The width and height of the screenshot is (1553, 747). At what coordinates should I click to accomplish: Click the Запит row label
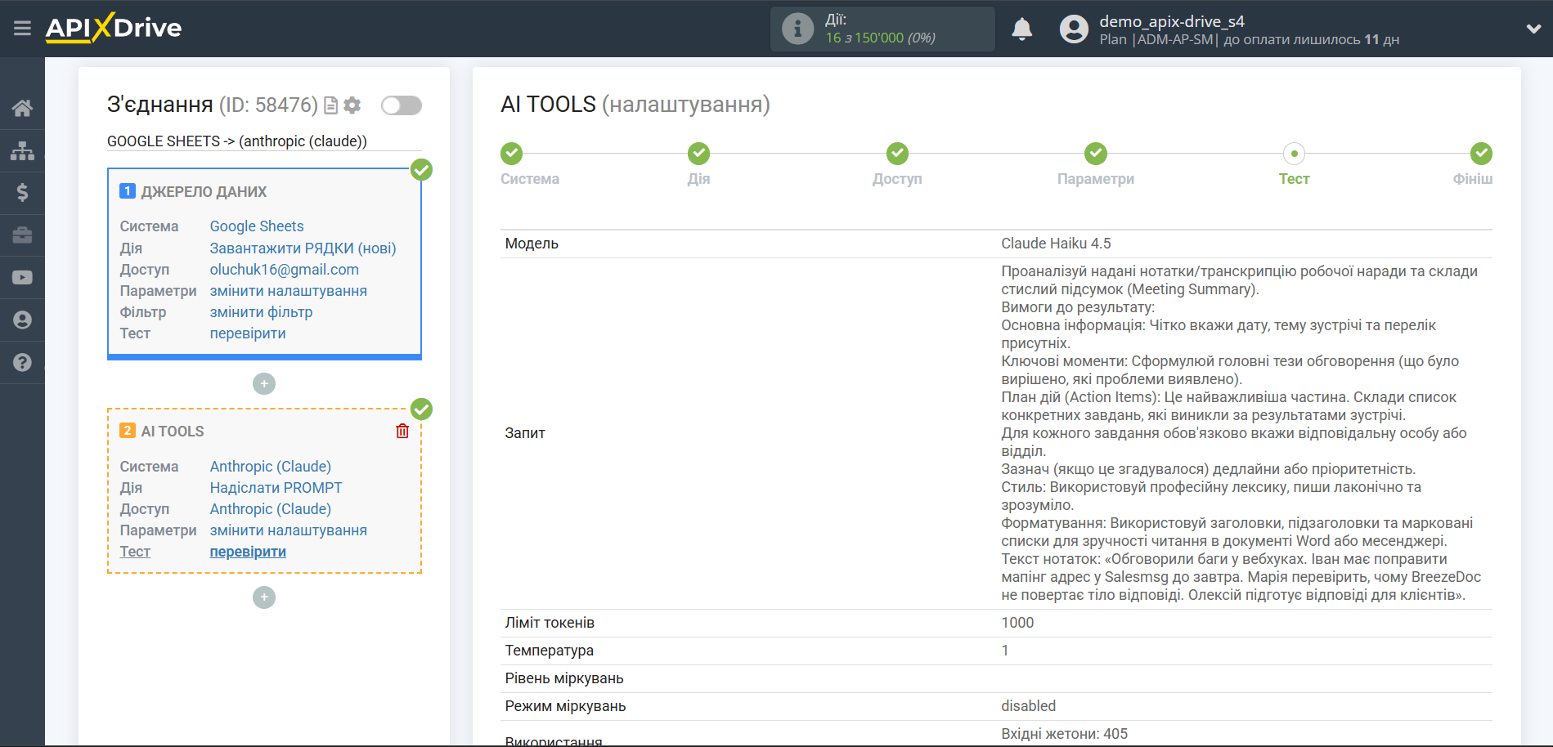(525, 433)
